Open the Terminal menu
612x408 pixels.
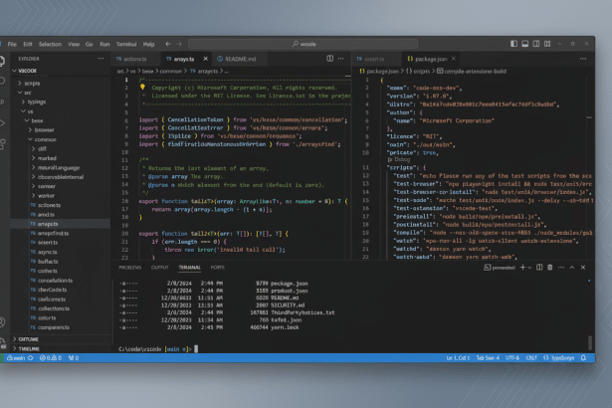click(126, 44)
